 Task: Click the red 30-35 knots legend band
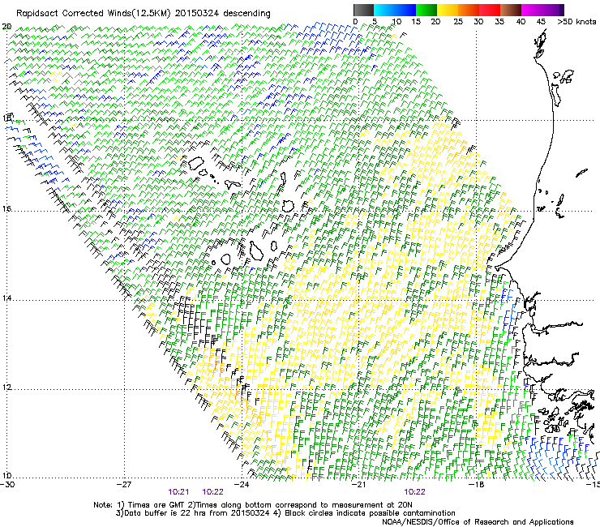[490, 10]
